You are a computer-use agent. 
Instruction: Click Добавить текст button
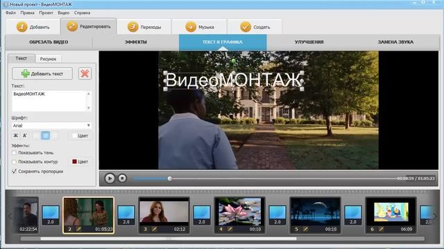point(42,74)
